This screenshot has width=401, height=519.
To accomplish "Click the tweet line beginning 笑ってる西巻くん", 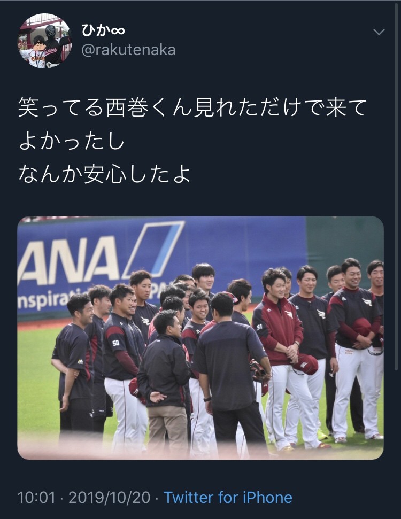I will coord(192,107).
